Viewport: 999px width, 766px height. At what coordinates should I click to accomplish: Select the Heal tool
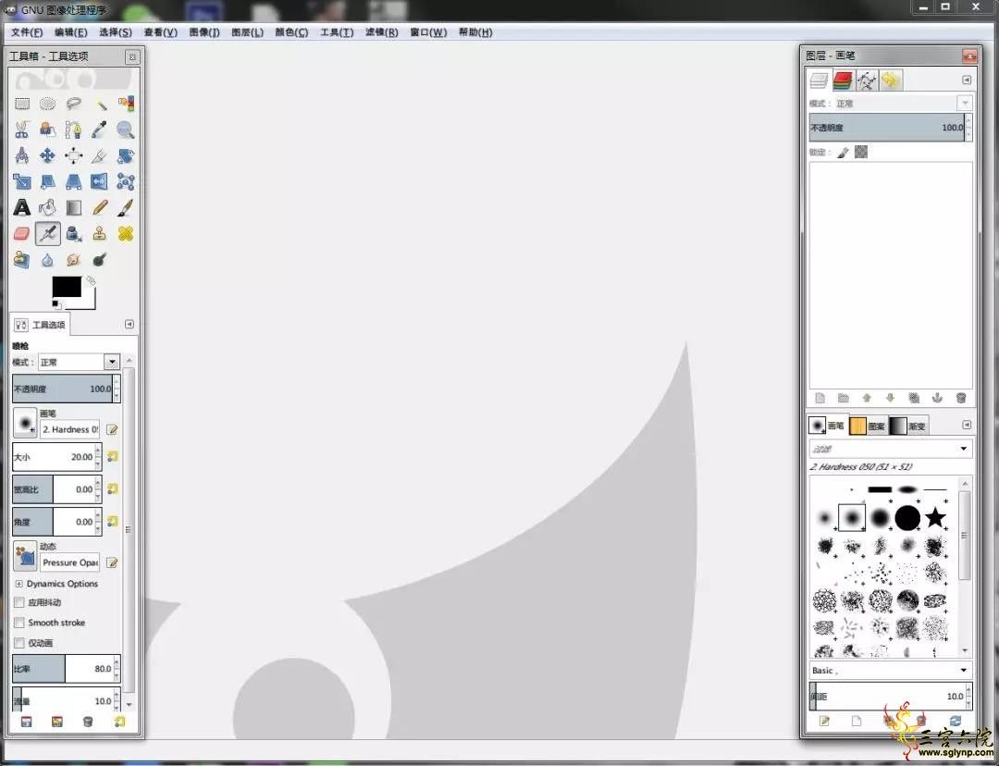126,234
